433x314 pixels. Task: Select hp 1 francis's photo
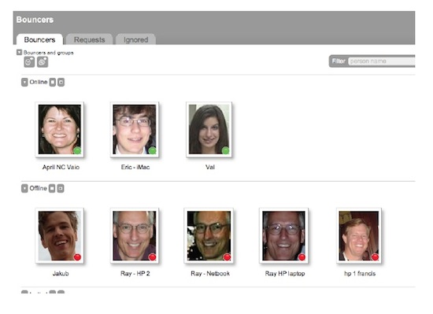(x=359, y=235)
